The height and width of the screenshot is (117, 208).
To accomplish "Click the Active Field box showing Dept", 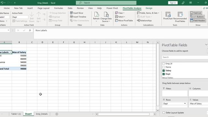I will pyautogui.click(x=20, y=17).
